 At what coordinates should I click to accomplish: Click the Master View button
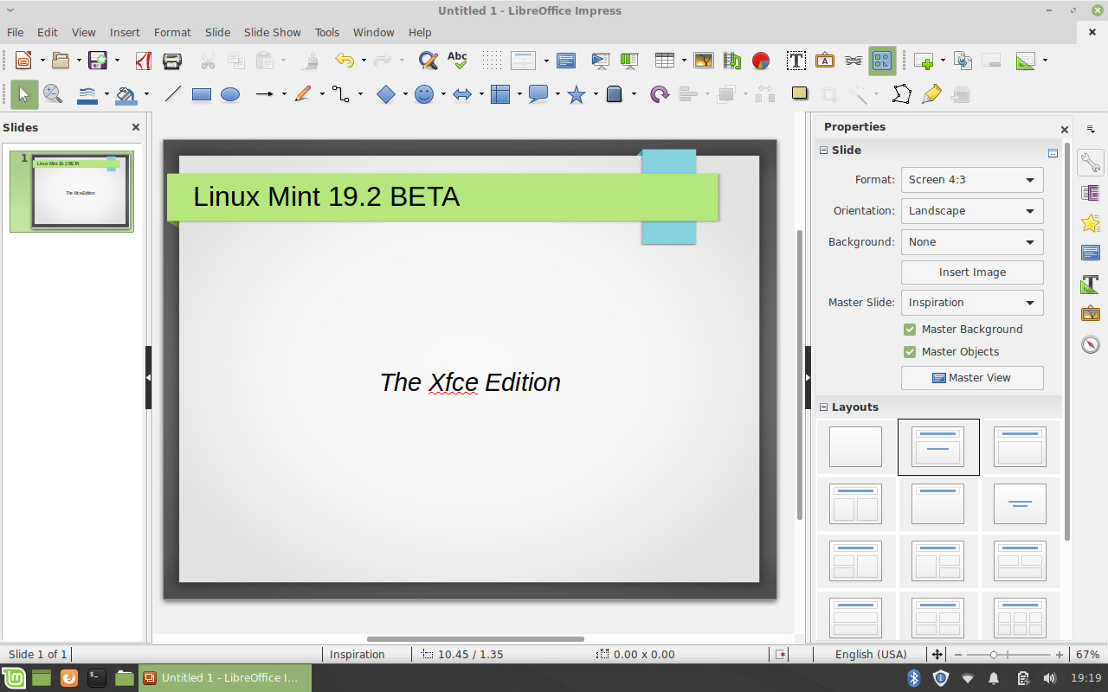pos(971,377)
